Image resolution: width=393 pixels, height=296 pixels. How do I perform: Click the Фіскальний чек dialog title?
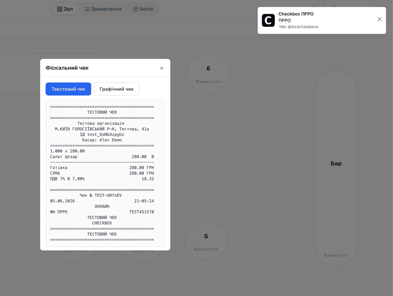click(67, 68)
